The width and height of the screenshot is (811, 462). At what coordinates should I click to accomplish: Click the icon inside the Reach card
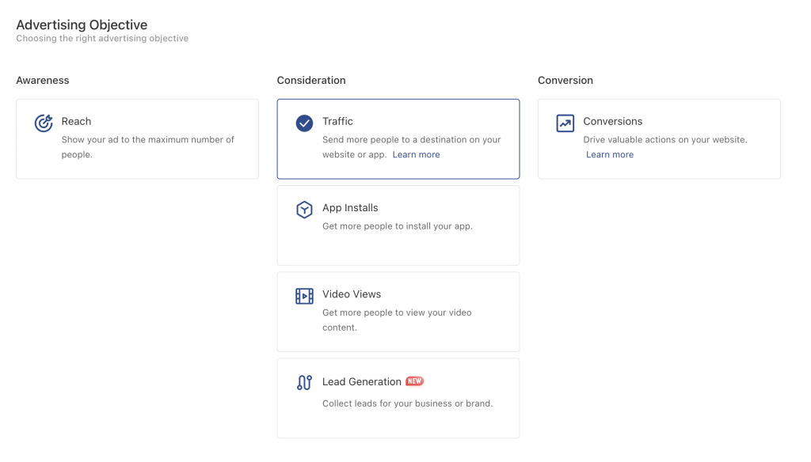pos(44,123)
